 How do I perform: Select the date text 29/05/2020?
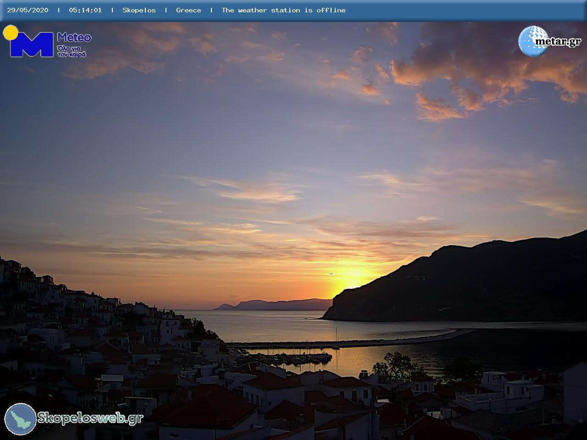click(28, 10)
